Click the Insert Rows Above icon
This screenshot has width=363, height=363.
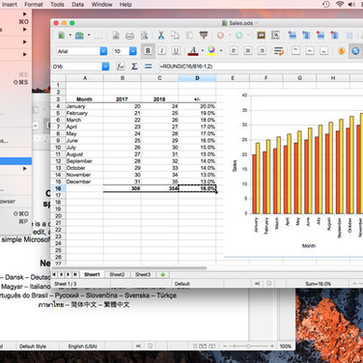(x=292, y=35)
